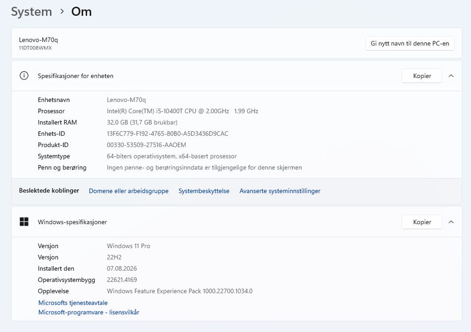This screenshot has width=471, height=332.
Task: Open Avanserte systeminnstillinger link
Action: tap(280, 191)
